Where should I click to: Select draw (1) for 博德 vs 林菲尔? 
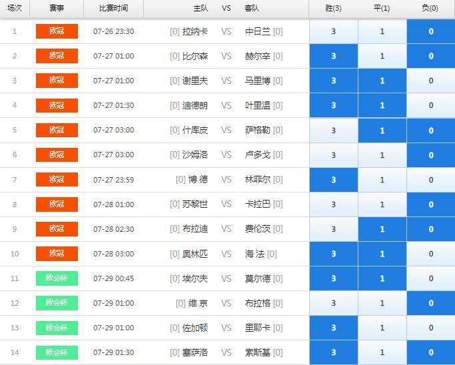pyautogui.click(x=382, y=180)
